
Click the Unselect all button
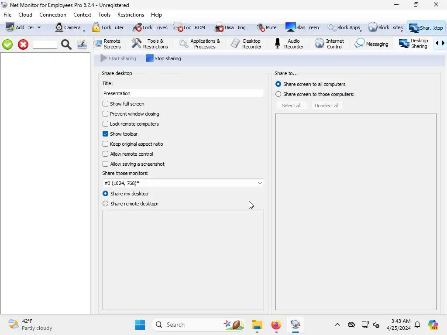click(327, 106)
